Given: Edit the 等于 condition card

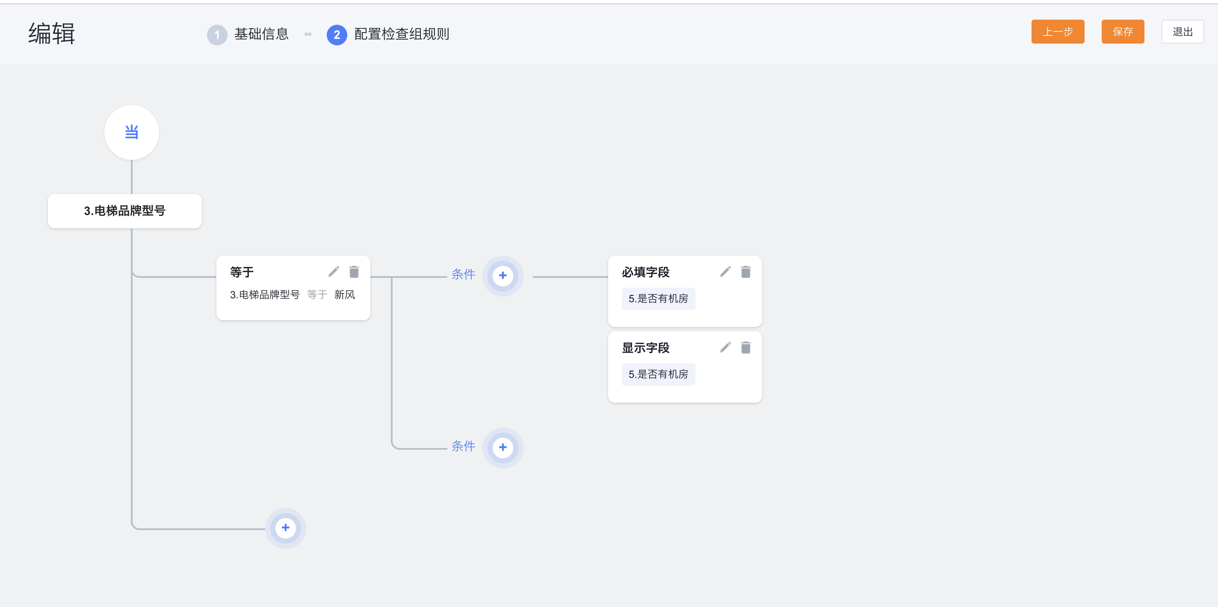Looking at the screenshot, I should point(334,272).
